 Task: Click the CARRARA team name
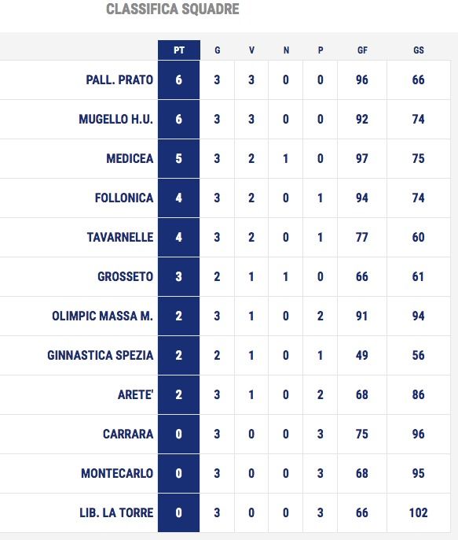[x=128, y=434]
